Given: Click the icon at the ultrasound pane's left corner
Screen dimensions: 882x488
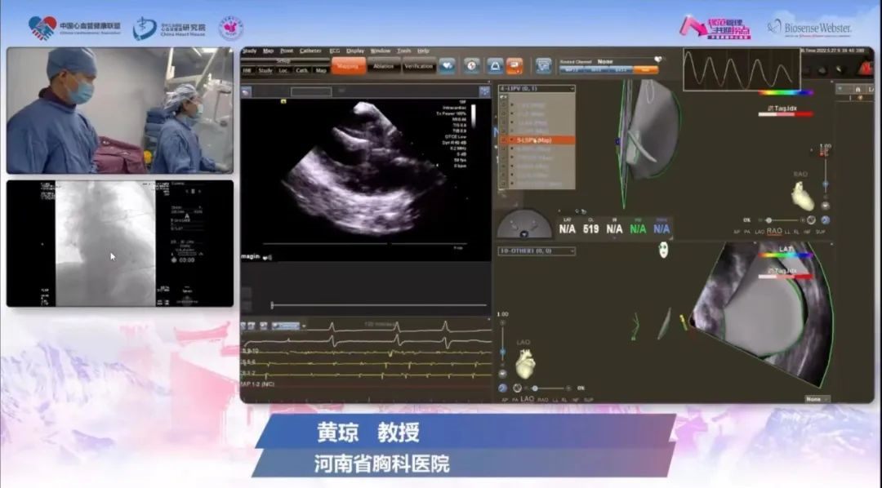Looking at the screenshot, I should 246,91.
